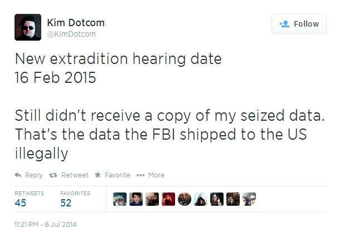The image size is (344, 237).
Task: Open the 11:21 PM - 6 Jul 2014 timestamp
Action: [46, 225]
